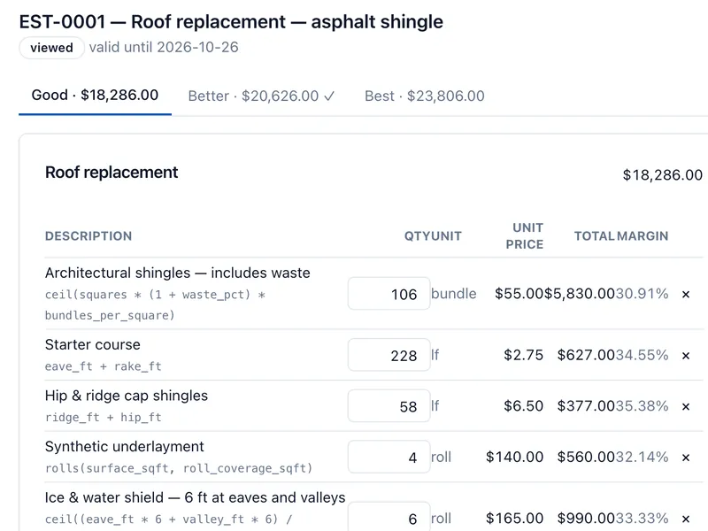Delete the Starter course row
The height and width of the screenshot is (531, 708).
pyautogui.click(x=685, y=356)
